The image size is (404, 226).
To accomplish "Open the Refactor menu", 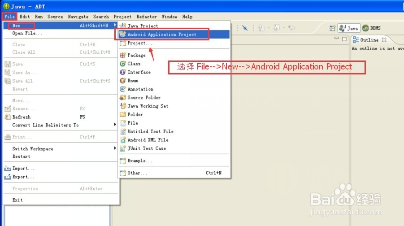I will click(x=147, y=17).
